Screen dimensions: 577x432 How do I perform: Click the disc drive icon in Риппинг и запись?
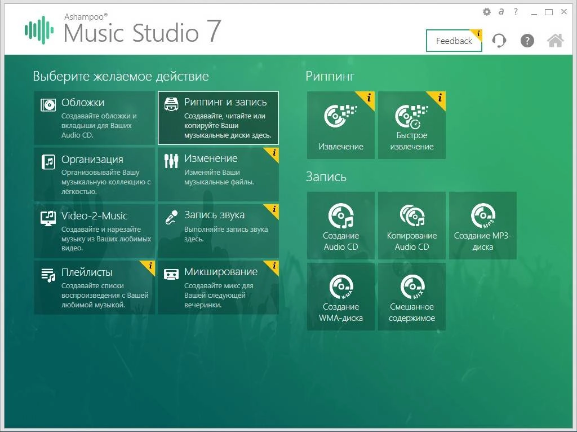(171, 104)
